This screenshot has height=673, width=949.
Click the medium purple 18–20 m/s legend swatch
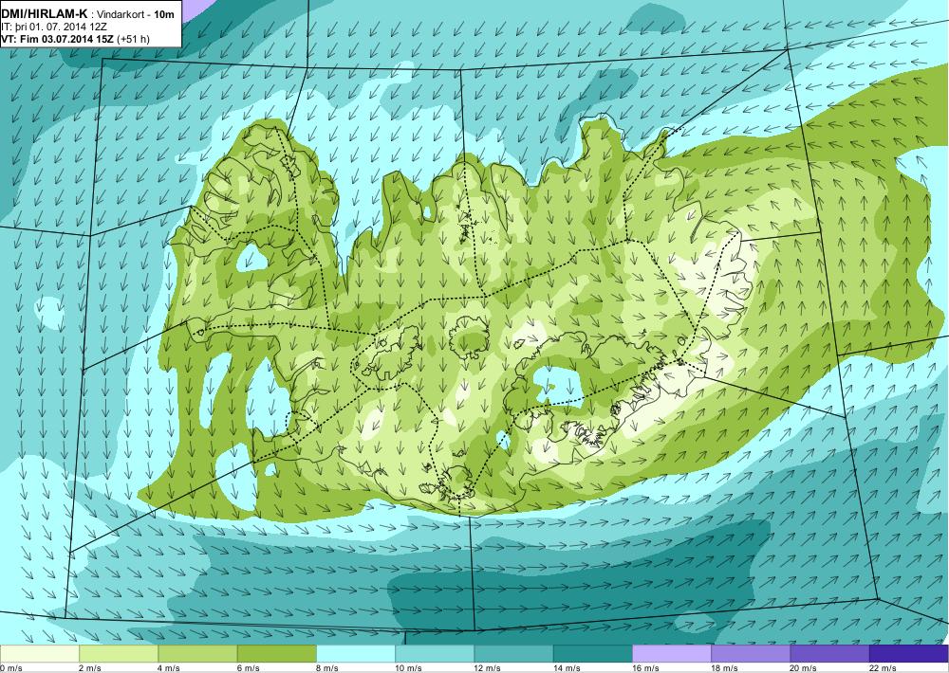pyautogui.click(x=751, y=654)
